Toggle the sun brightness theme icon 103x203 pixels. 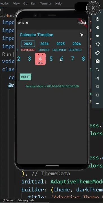click(82, 35)
